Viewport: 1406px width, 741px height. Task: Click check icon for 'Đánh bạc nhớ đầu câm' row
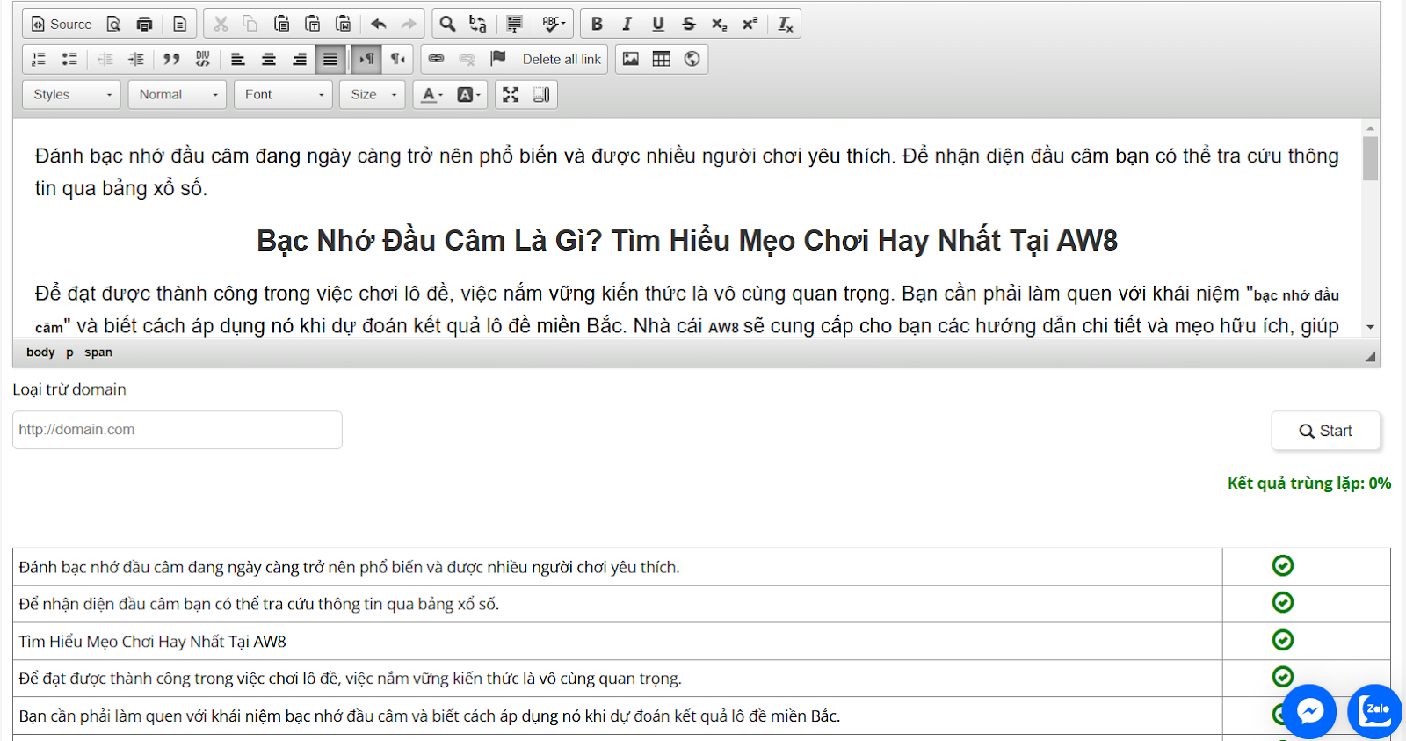click(1283, 565)
